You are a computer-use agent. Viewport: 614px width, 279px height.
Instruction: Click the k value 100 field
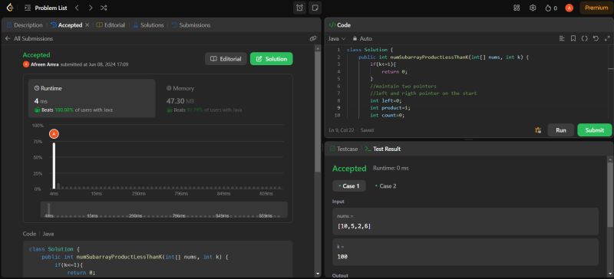465,252
